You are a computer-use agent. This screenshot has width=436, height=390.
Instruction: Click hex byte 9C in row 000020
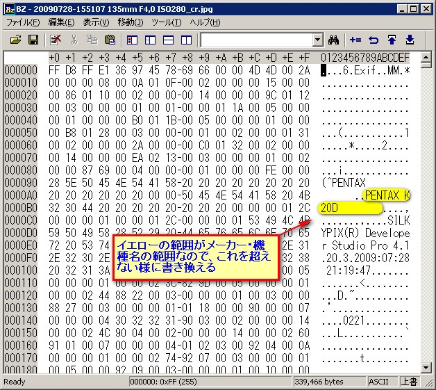click(271, 95)
